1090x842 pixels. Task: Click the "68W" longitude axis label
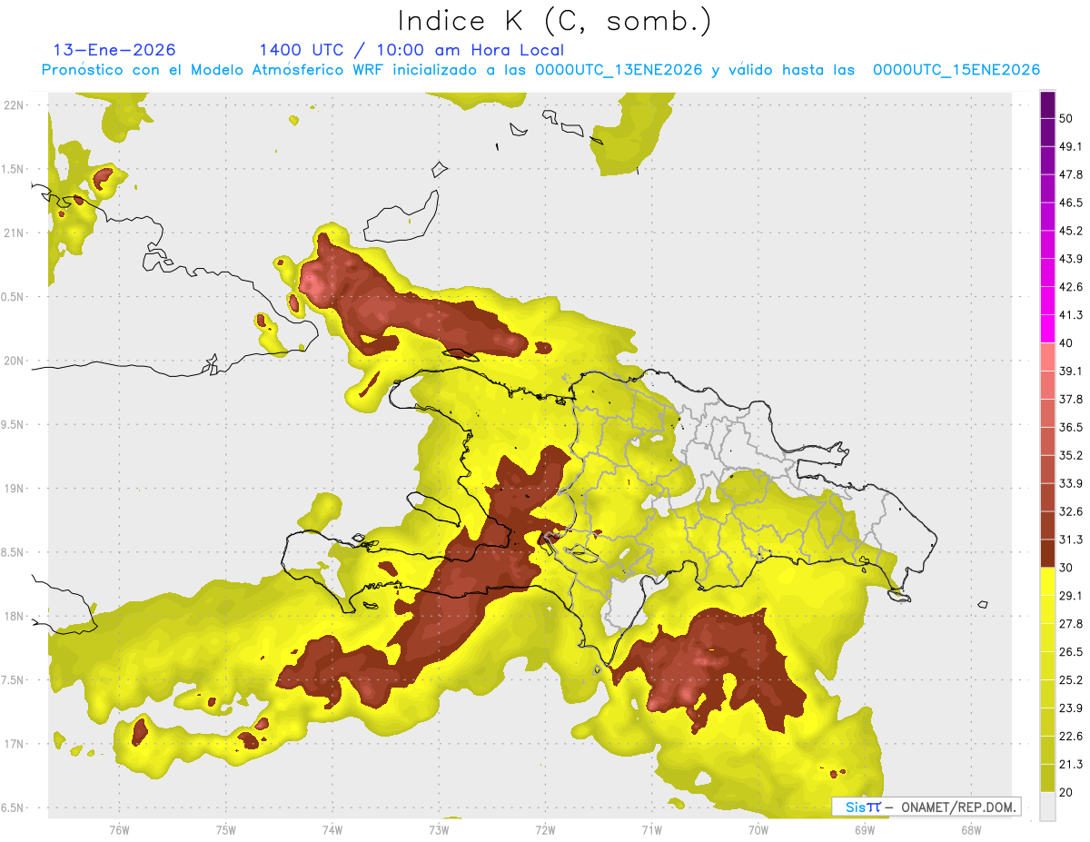(971, 830)
